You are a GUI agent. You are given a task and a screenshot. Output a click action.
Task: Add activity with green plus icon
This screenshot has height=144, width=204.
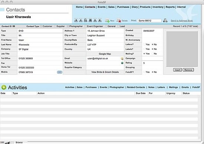4,87
